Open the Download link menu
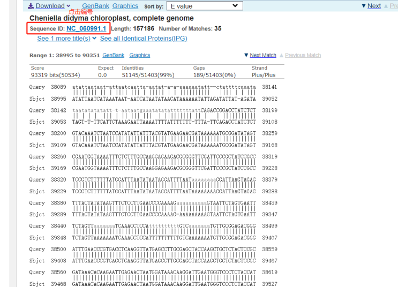398x287 pixels. 50,6
